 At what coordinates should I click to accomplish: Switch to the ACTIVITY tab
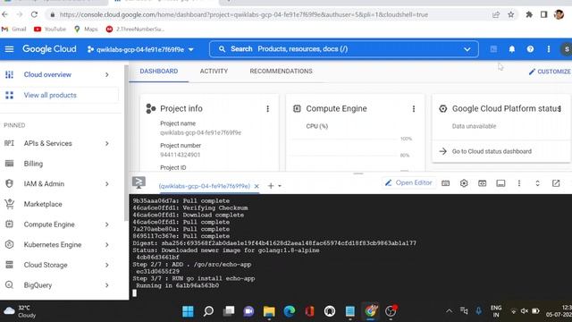click(214, 72)
